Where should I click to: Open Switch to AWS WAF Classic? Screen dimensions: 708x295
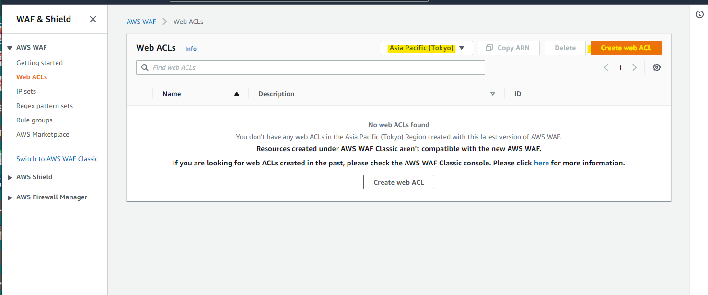[58, 158]
